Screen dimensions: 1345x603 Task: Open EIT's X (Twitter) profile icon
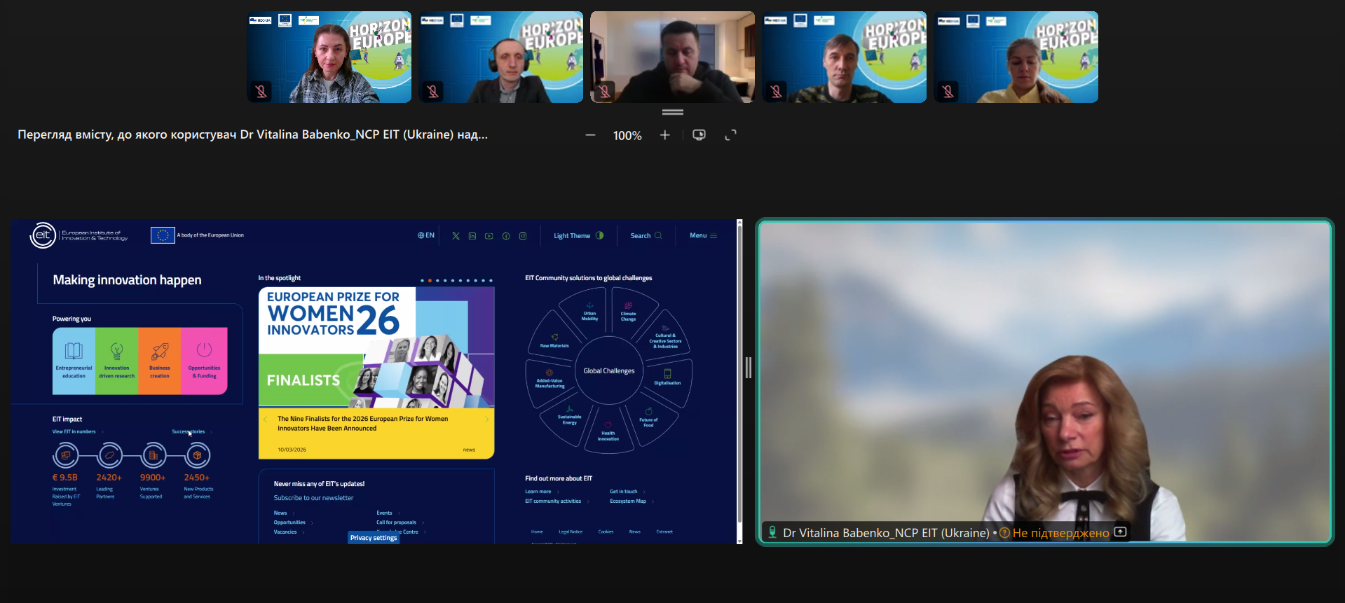pyautogui.click(x=456, y=236)
